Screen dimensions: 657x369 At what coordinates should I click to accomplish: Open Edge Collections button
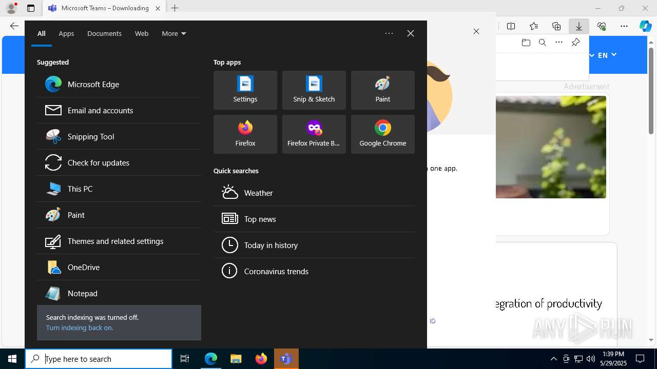click(556, 26)
